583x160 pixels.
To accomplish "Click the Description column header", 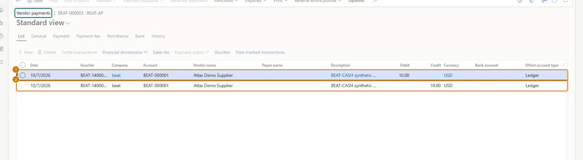I will pyautogui.click(x=340, y=65).
